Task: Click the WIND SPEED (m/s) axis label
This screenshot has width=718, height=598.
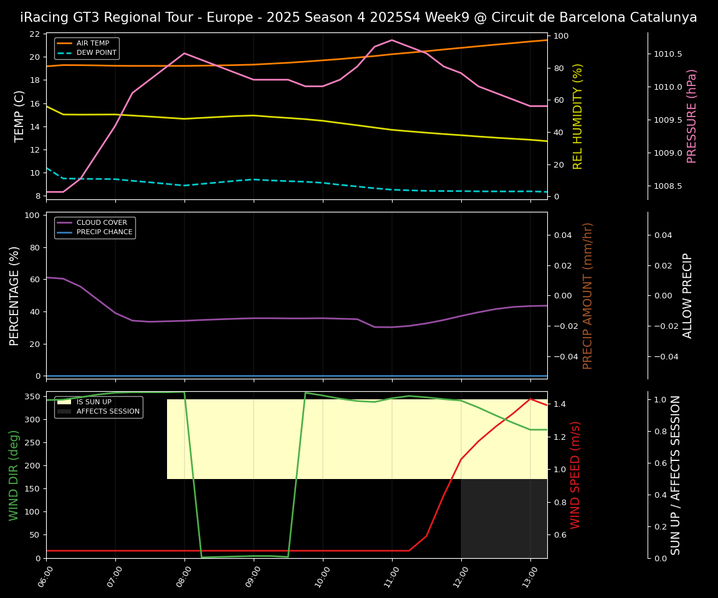Action: click(x=575, y=475)
